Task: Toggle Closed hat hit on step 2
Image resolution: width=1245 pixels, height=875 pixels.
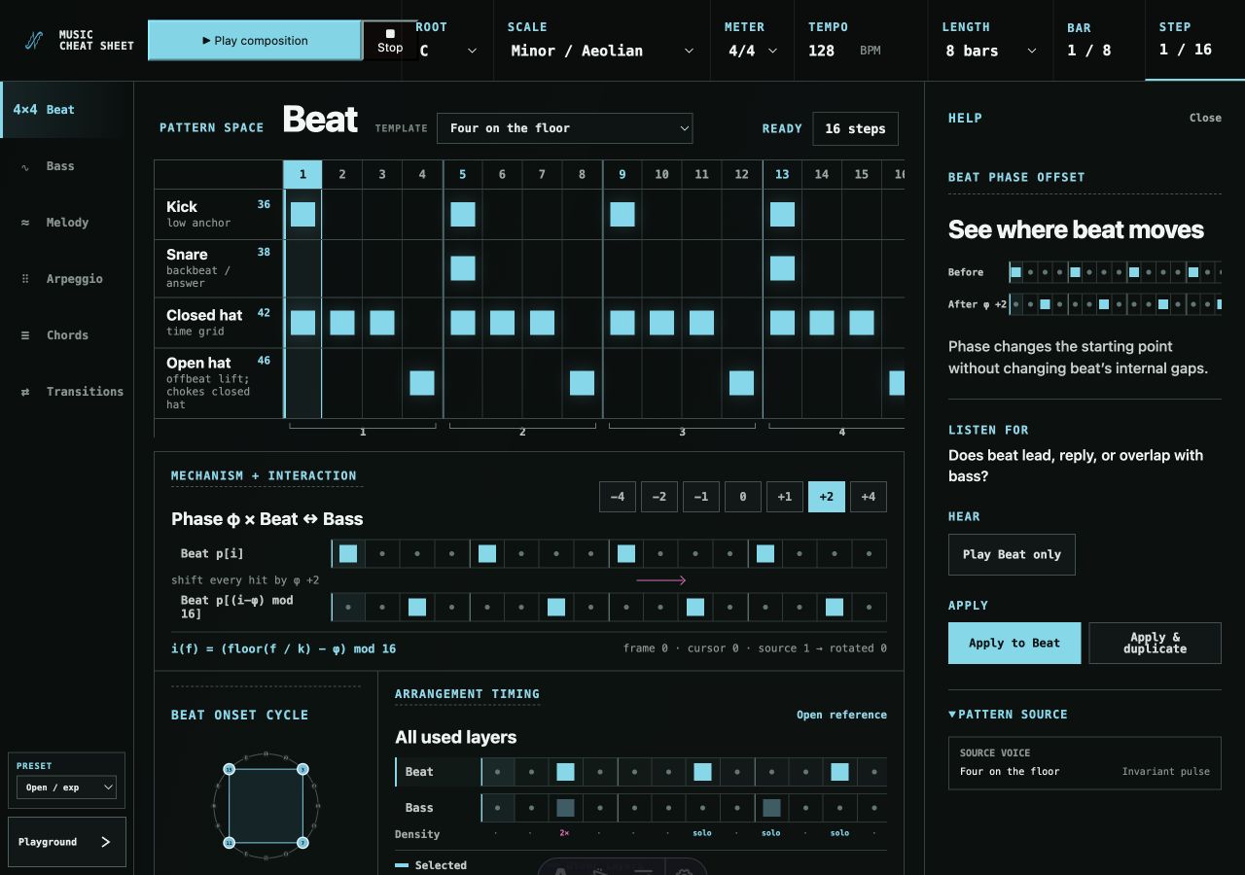Action: click(342, 323)
